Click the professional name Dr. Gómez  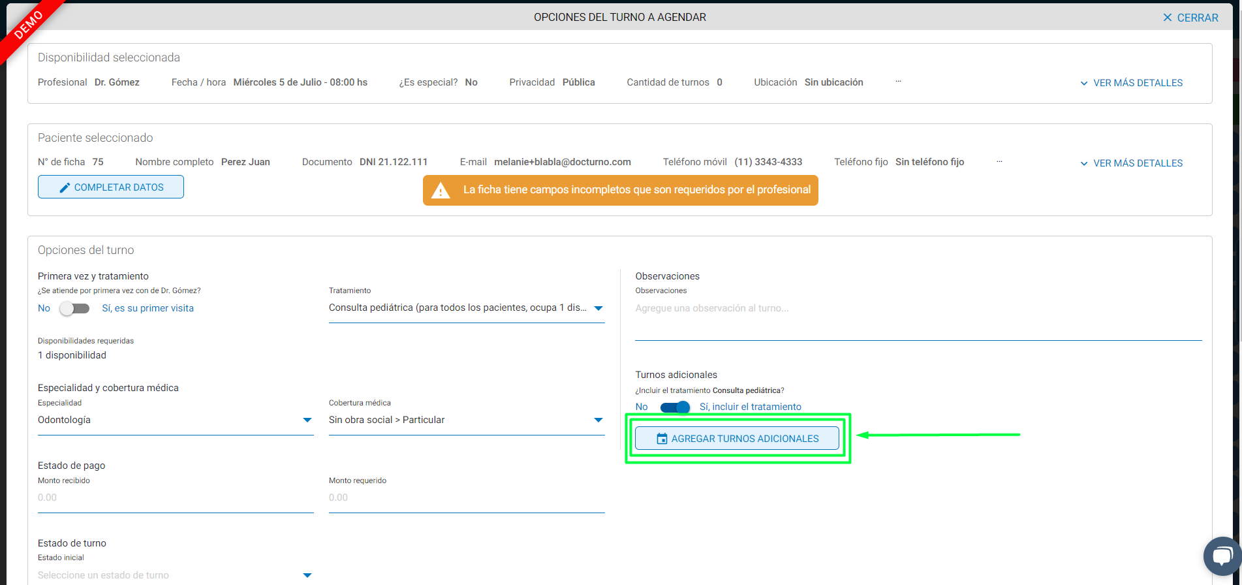[x=117, y=82]
